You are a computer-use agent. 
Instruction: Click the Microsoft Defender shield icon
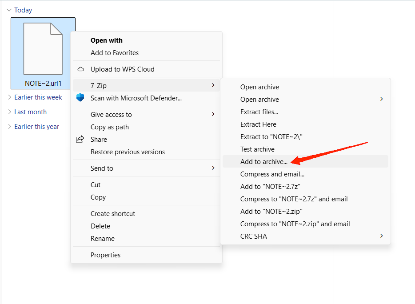point(80,98)
